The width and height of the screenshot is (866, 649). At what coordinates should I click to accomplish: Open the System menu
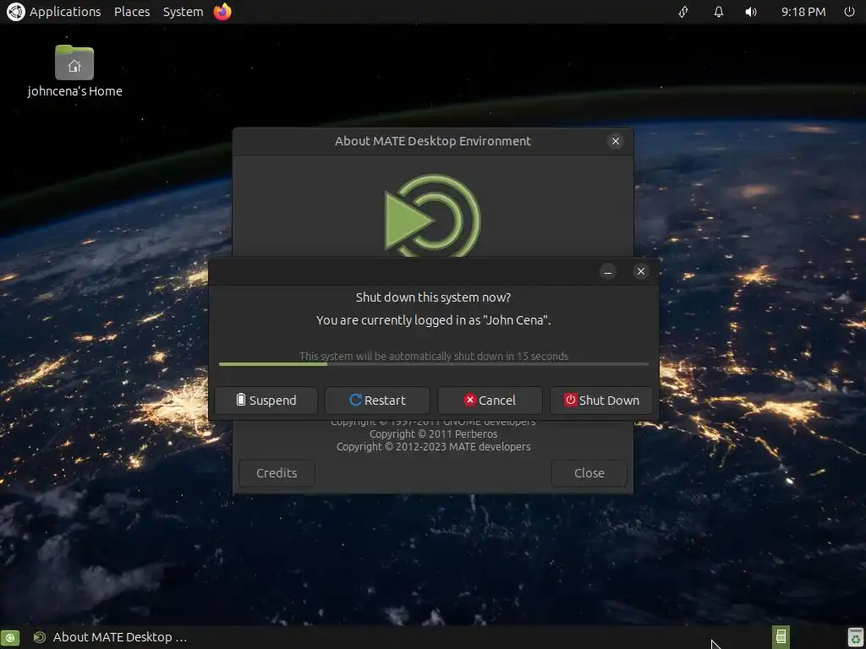point(183,12)
